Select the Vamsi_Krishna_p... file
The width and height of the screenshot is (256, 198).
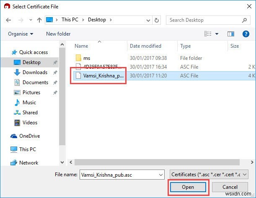click(x=103, y=76)
